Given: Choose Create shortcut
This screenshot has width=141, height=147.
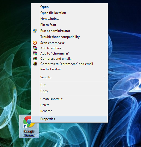Looking at the screenshot, I should (x=69, y=99).
